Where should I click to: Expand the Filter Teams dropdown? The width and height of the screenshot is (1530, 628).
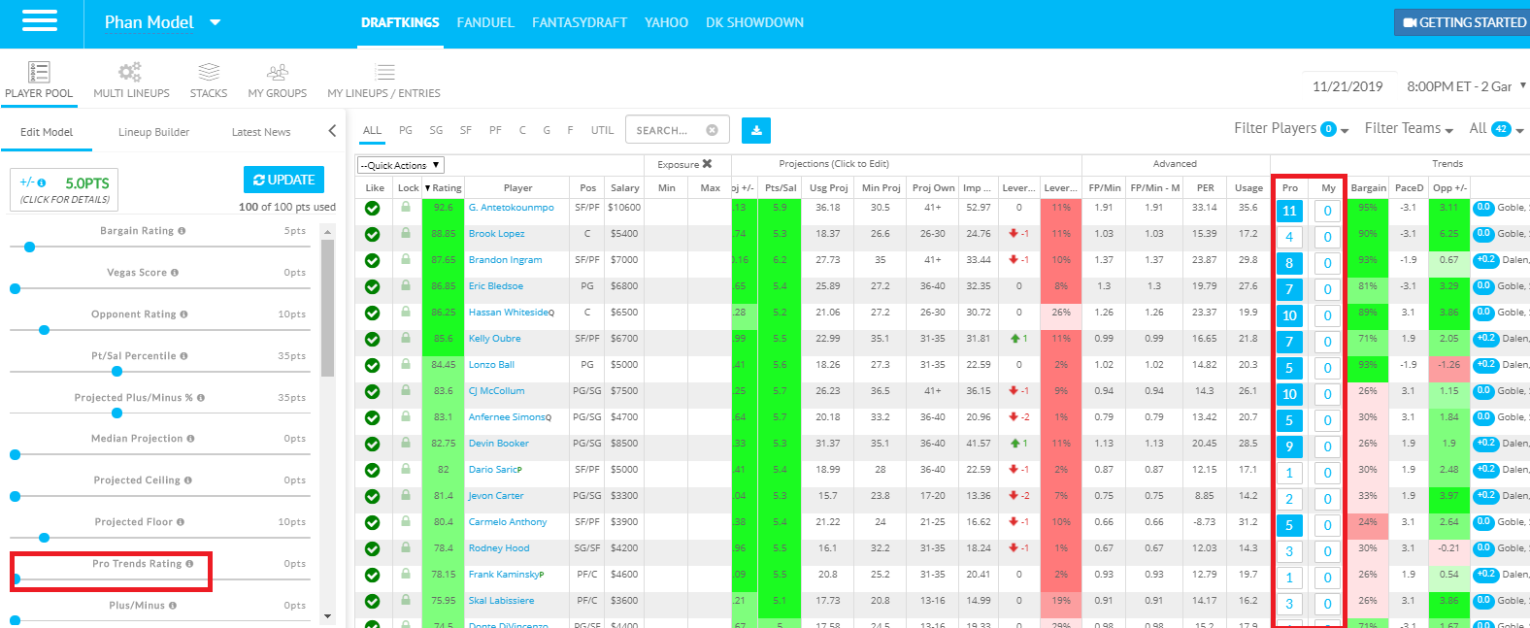point(1409,128)
